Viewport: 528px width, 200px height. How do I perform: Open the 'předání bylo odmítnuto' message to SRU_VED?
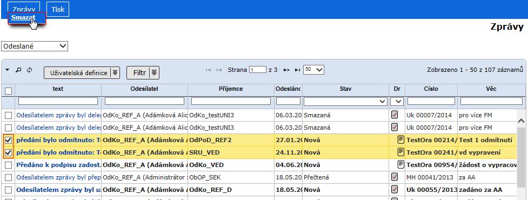(x=58, y=152)
